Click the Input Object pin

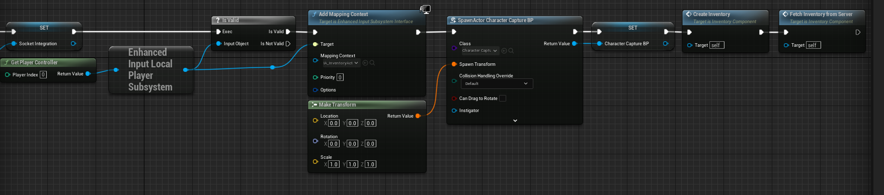[x=219, y=44]
